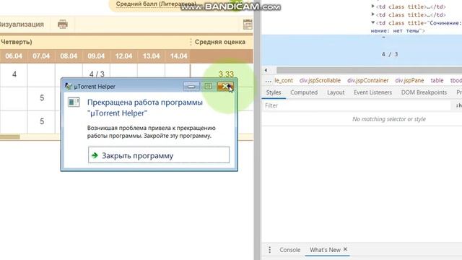Switch to the DOM Breakpoints tab
The width and height of the screenshot is (462, 260).
(x=424, y=92)
